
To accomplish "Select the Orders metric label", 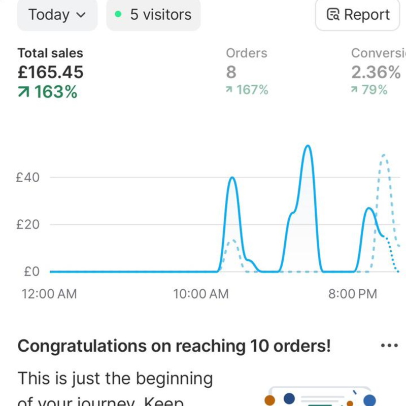I will tap(246, 53).
